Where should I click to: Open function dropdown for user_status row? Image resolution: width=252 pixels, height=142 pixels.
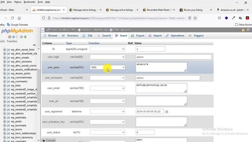coord(107,133)
